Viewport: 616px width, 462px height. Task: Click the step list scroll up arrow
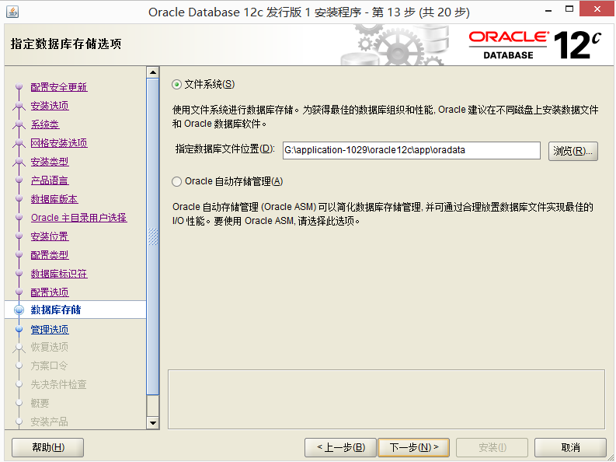[x=153, y=72]
